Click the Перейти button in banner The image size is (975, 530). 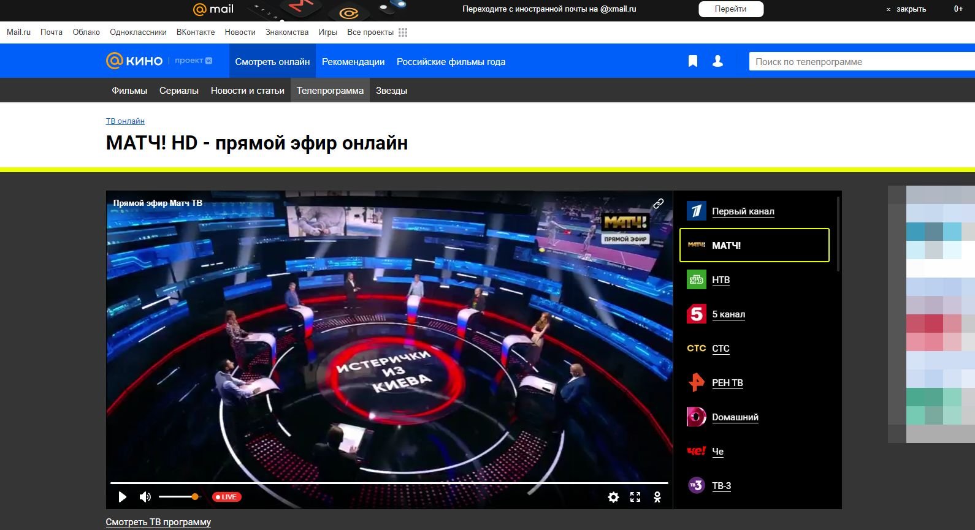(731, 9)
